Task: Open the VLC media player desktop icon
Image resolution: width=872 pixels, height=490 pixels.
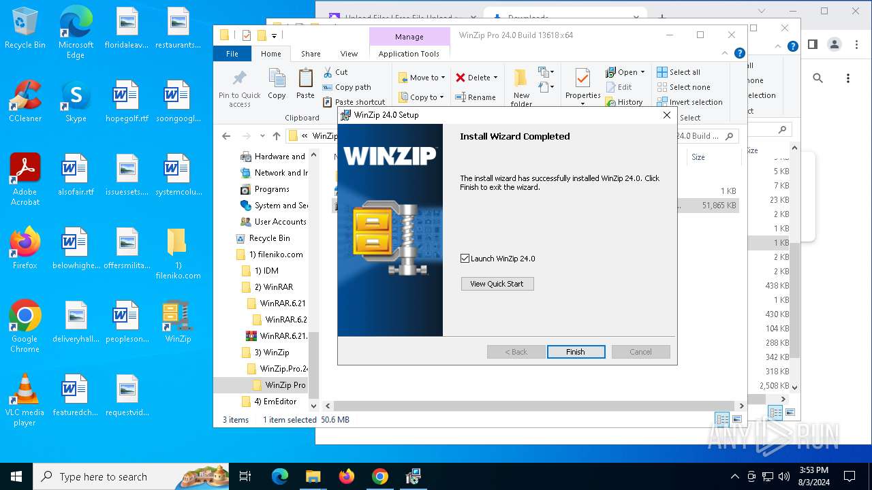Action: [x=25, y=400]
